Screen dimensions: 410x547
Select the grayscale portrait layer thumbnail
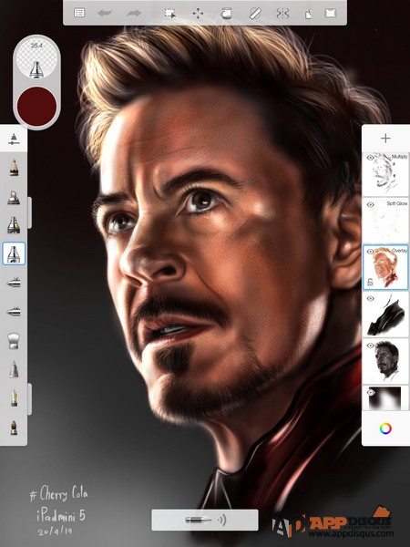385,361
